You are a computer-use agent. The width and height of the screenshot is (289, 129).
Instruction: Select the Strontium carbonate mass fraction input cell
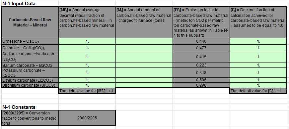(87, 85)
